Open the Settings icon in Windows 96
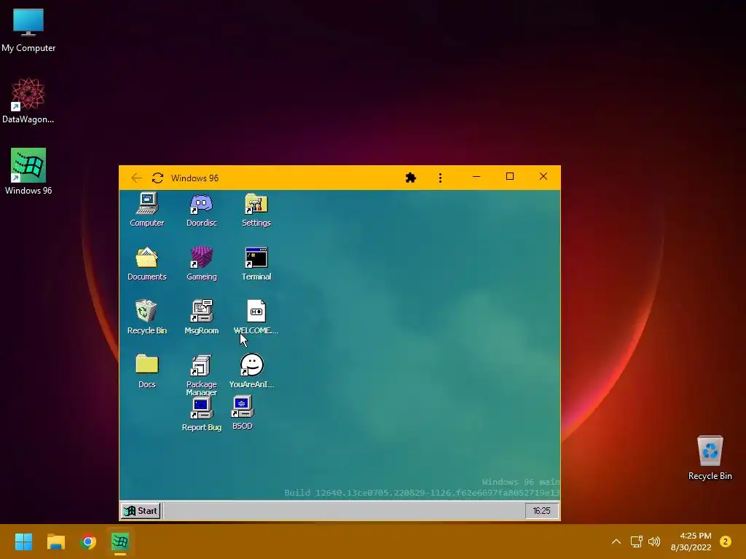Viewport: 746px width, 559px height. (256, 210)
